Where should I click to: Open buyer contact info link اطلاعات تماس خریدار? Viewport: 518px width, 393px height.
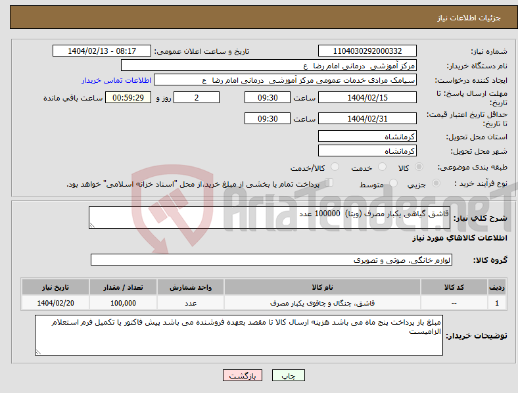tap(116, 80)
